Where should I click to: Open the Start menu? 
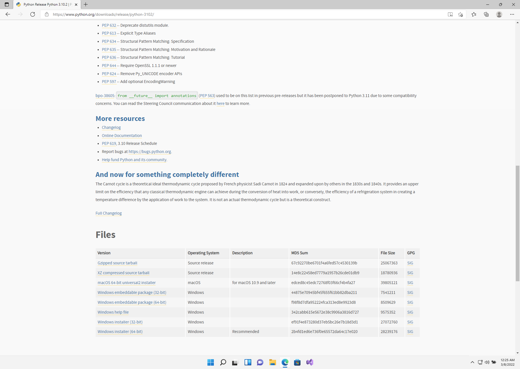(x=210, y=362)
